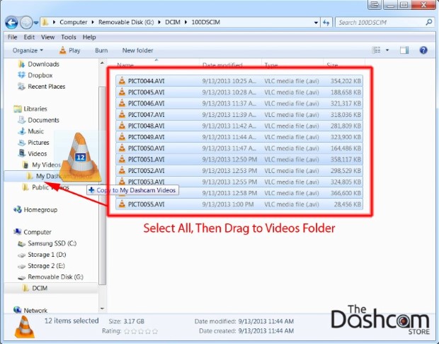Expand the view options dropdown arrow
Viewport: 439px width, 344px height.
coord(387,50)
